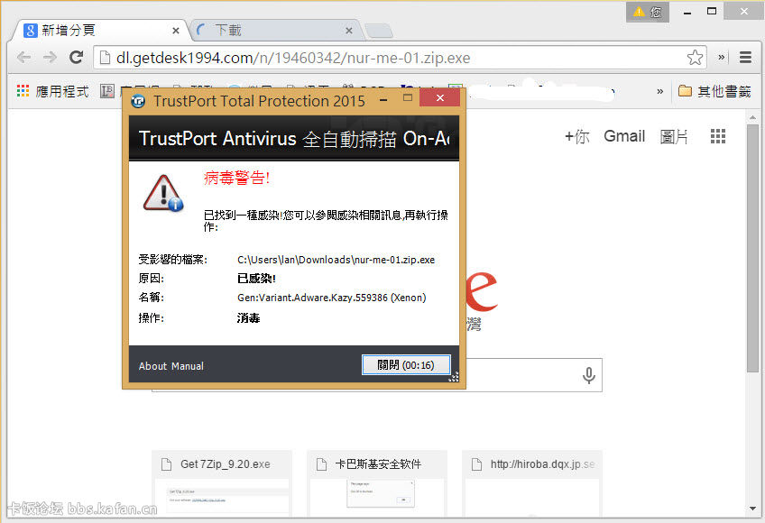The image size is (765, 523).
Task: Open the Get 7Zip_9.20.exe thumbnail
Action: tap(223, 482)
